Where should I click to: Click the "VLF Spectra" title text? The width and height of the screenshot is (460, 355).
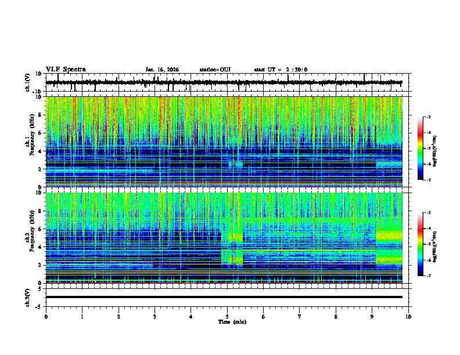pos(66,70)
